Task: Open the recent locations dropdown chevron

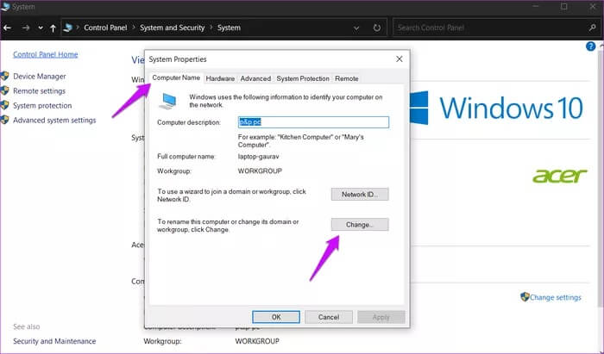Action: [41, 28]
